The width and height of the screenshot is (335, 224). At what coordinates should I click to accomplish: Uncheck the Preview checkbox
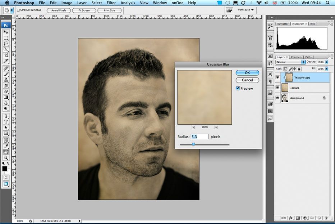238,88
